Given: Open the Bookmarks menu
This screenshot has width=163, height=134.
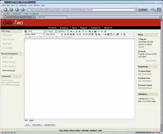Looking at the screenshot, I should tap(23, 5).
